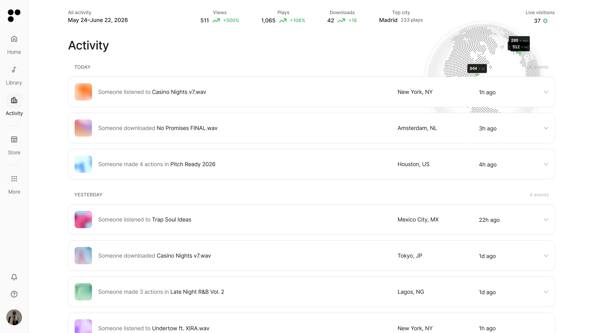
Task: Expand the Tokyo Casino Nights download row
Action: 546,256
